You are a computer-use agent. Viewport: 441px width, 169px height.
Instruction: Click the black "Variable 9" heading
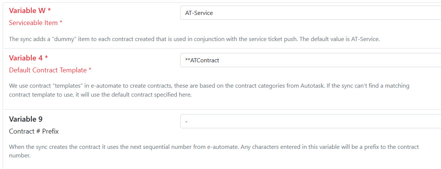click(x=25, y=119)
